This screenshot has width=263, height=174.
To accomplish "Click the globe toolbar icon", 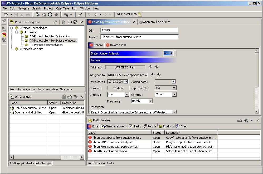I will 56,14.
